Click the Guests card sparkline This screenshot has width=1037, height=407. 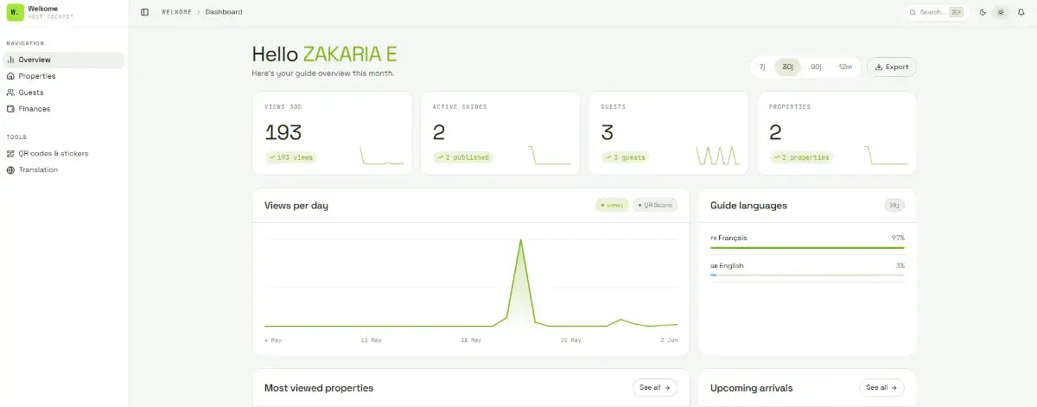point(718,156)
